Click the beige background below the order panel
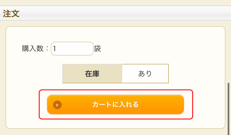This screenshot has width=231, height=135. 116,132
